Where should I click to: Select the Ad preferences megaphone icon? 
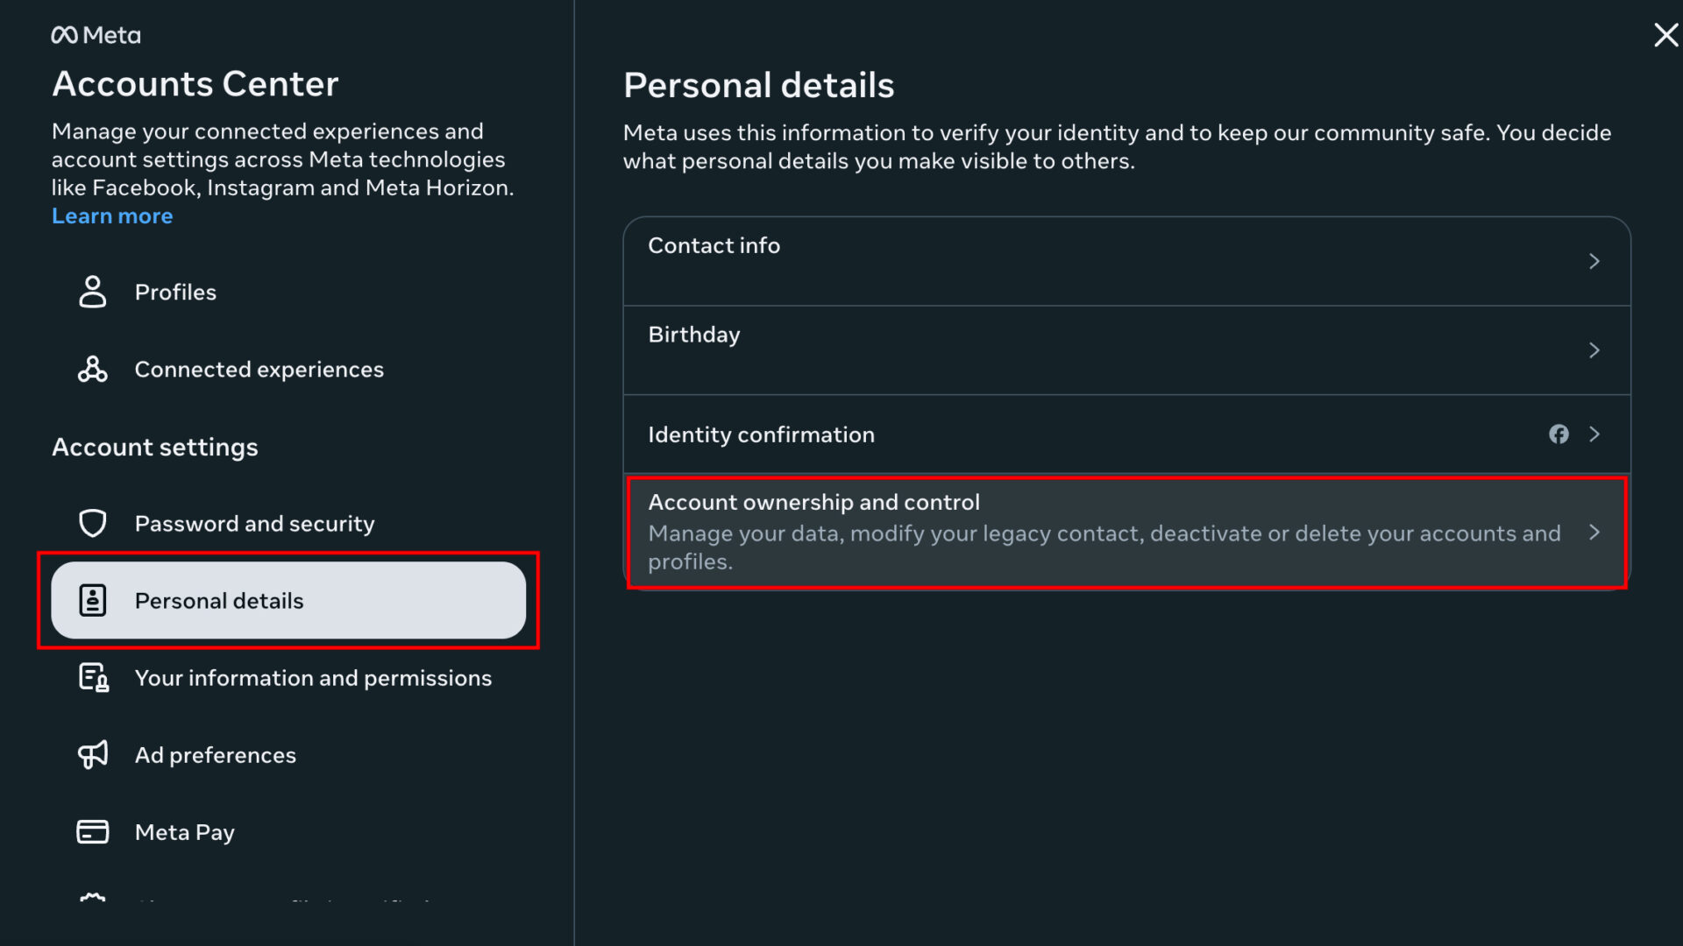[x=92, y=754]
